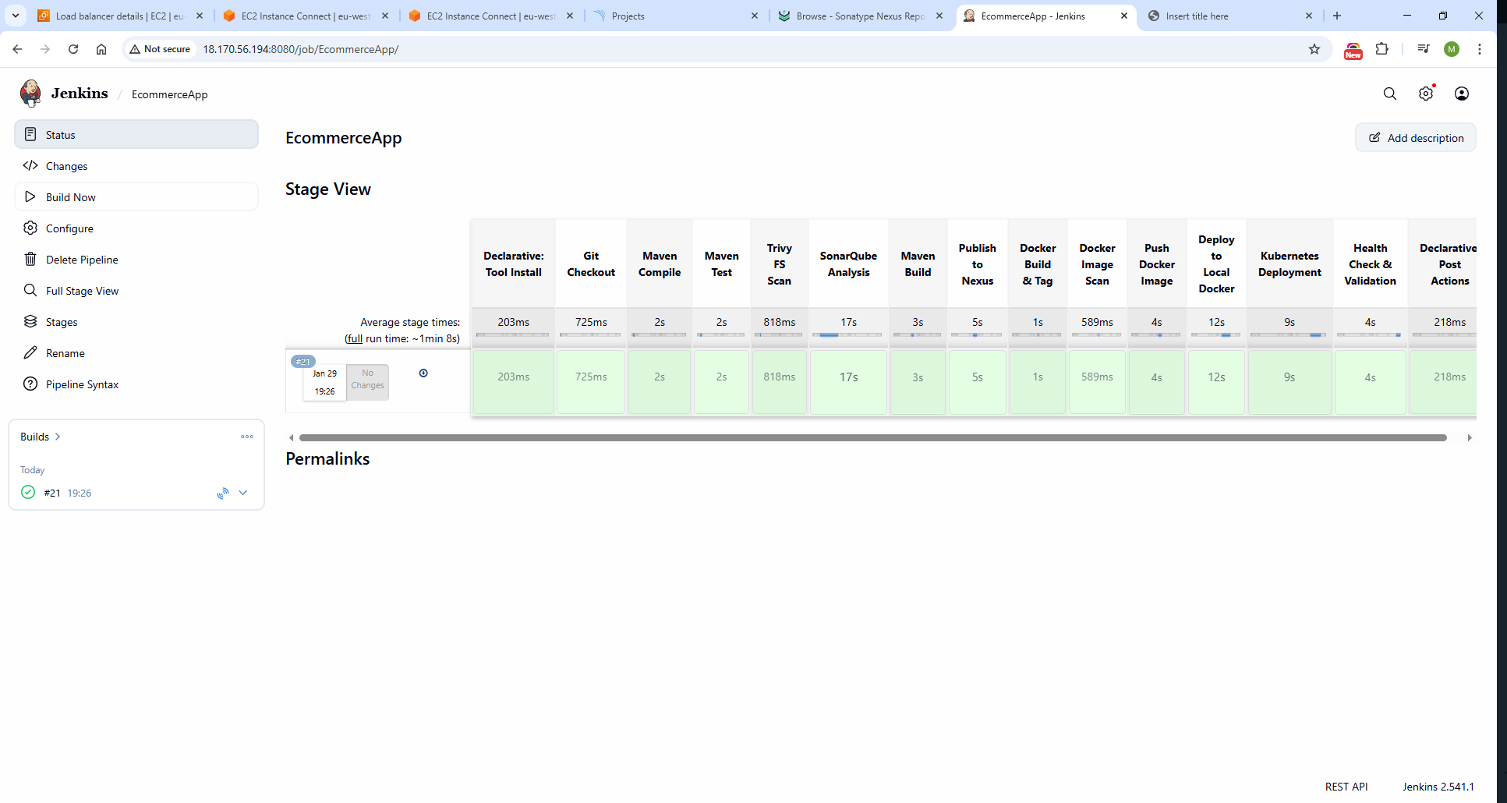1507x803 pixels.
Task: Expand the Builds heading chevron
Action: point(58,437)
